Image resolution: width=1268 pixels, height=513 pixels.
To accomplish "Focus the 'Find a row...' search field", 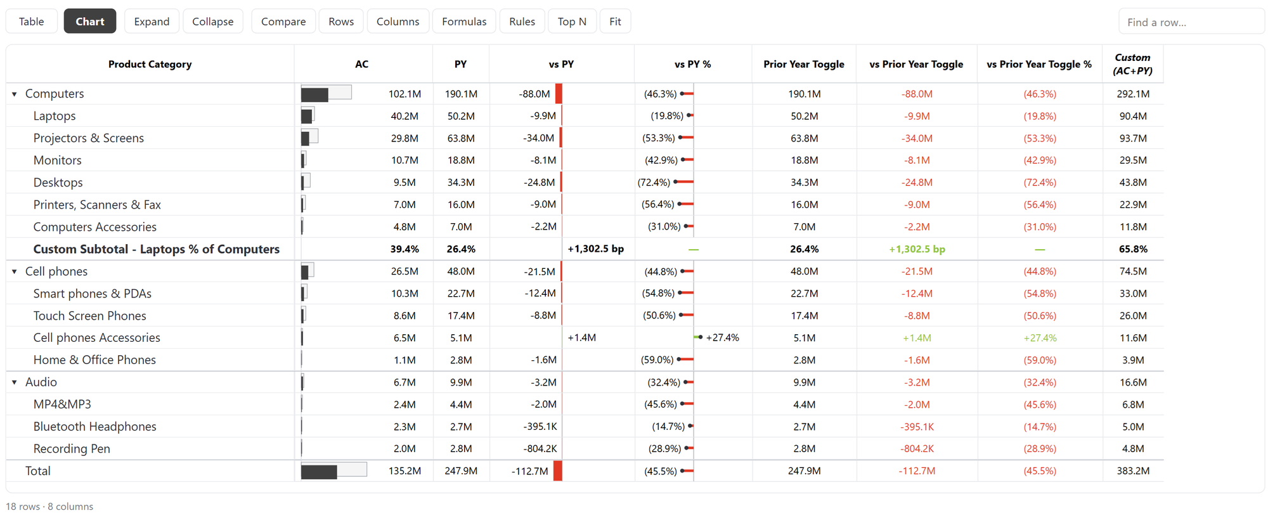I will point(1191,22).
